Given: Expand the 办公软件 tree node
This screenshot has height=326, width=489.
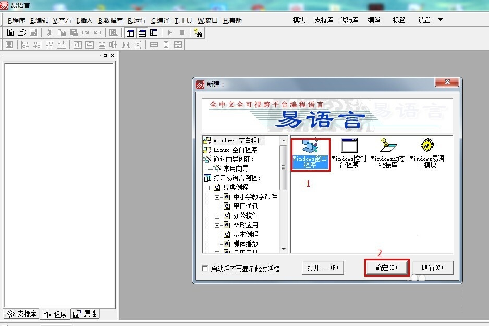Looking at the screenshot, I should pos(217,216).
